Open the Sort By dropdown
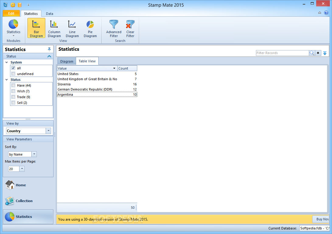Image resolution: width=332 pixels, height=234 pixels. click(34, 154)
